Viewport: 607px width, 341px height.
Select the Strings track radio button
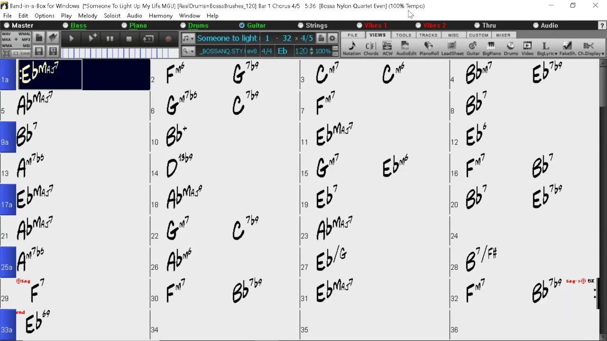click(301, 26)
